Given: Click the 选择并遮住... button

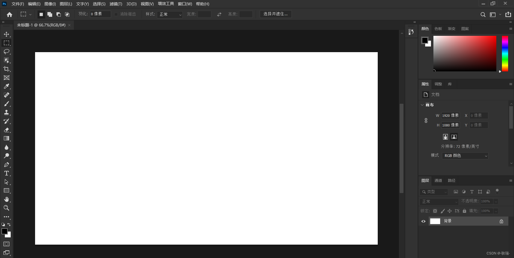Looking at the screenshot, I should coord(276,14).
